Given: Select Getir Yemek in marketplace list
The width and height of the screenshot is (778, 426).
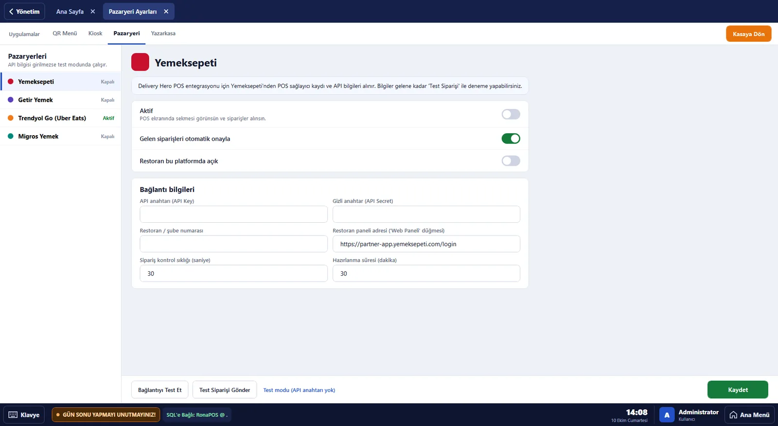Looking at the screenshot, I should (61, 100).
